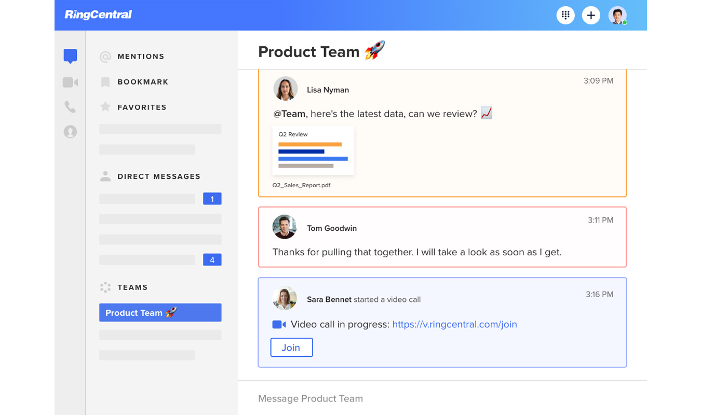Click the 3:11 PM timestamp
701x415 pixels.
(x=600, y=220)
